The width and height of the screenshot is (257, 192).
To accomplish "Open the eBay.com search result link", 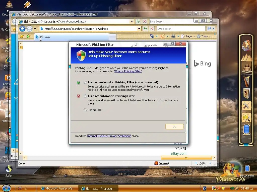I will pyautogui.click(x=178, y=153).
